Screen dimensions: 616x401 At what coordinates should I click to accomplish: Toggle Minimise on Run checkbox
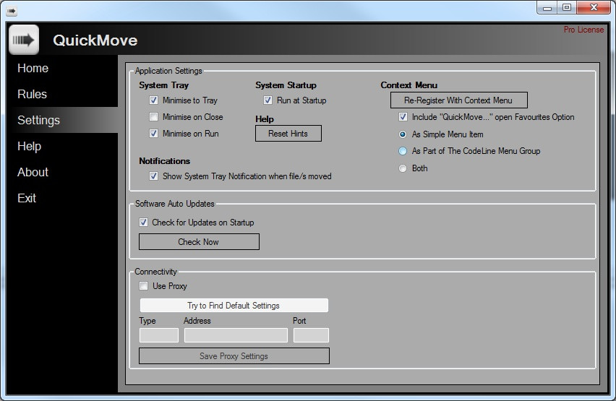pos(153,133)
